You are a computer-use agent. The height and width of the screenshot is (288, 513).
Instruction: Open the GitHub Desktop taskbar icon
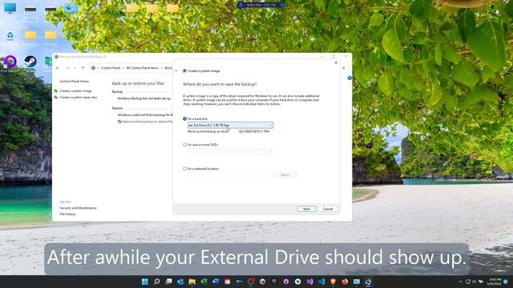(x=286, y=282)
